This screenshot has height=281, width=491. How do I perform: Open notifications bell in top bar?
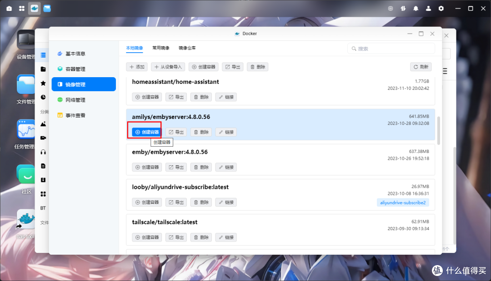click(416, 9)
